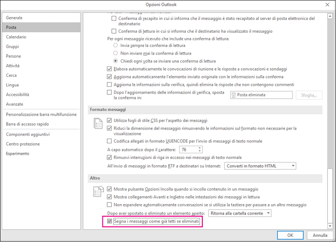Toggle Riduci la dimensione del messaggio checkbox

[x=109, y=128]
